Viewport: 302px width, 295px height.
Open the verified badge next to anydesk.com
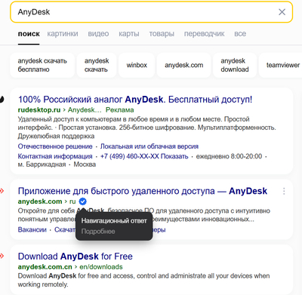[82, 201]
